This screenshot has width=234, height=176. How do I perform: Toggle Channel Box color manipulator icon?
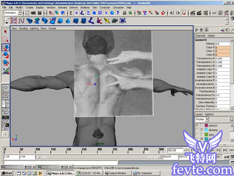pos(223,30)
